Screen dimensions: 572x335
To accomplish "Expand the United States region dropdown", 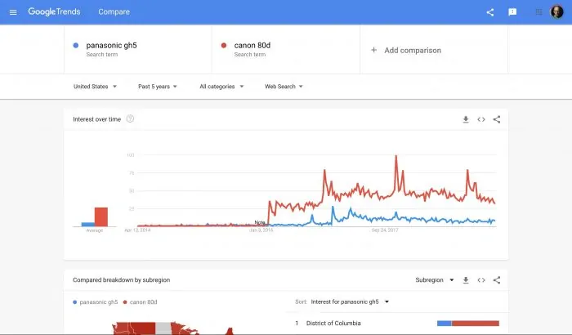I will click(96, 87).
